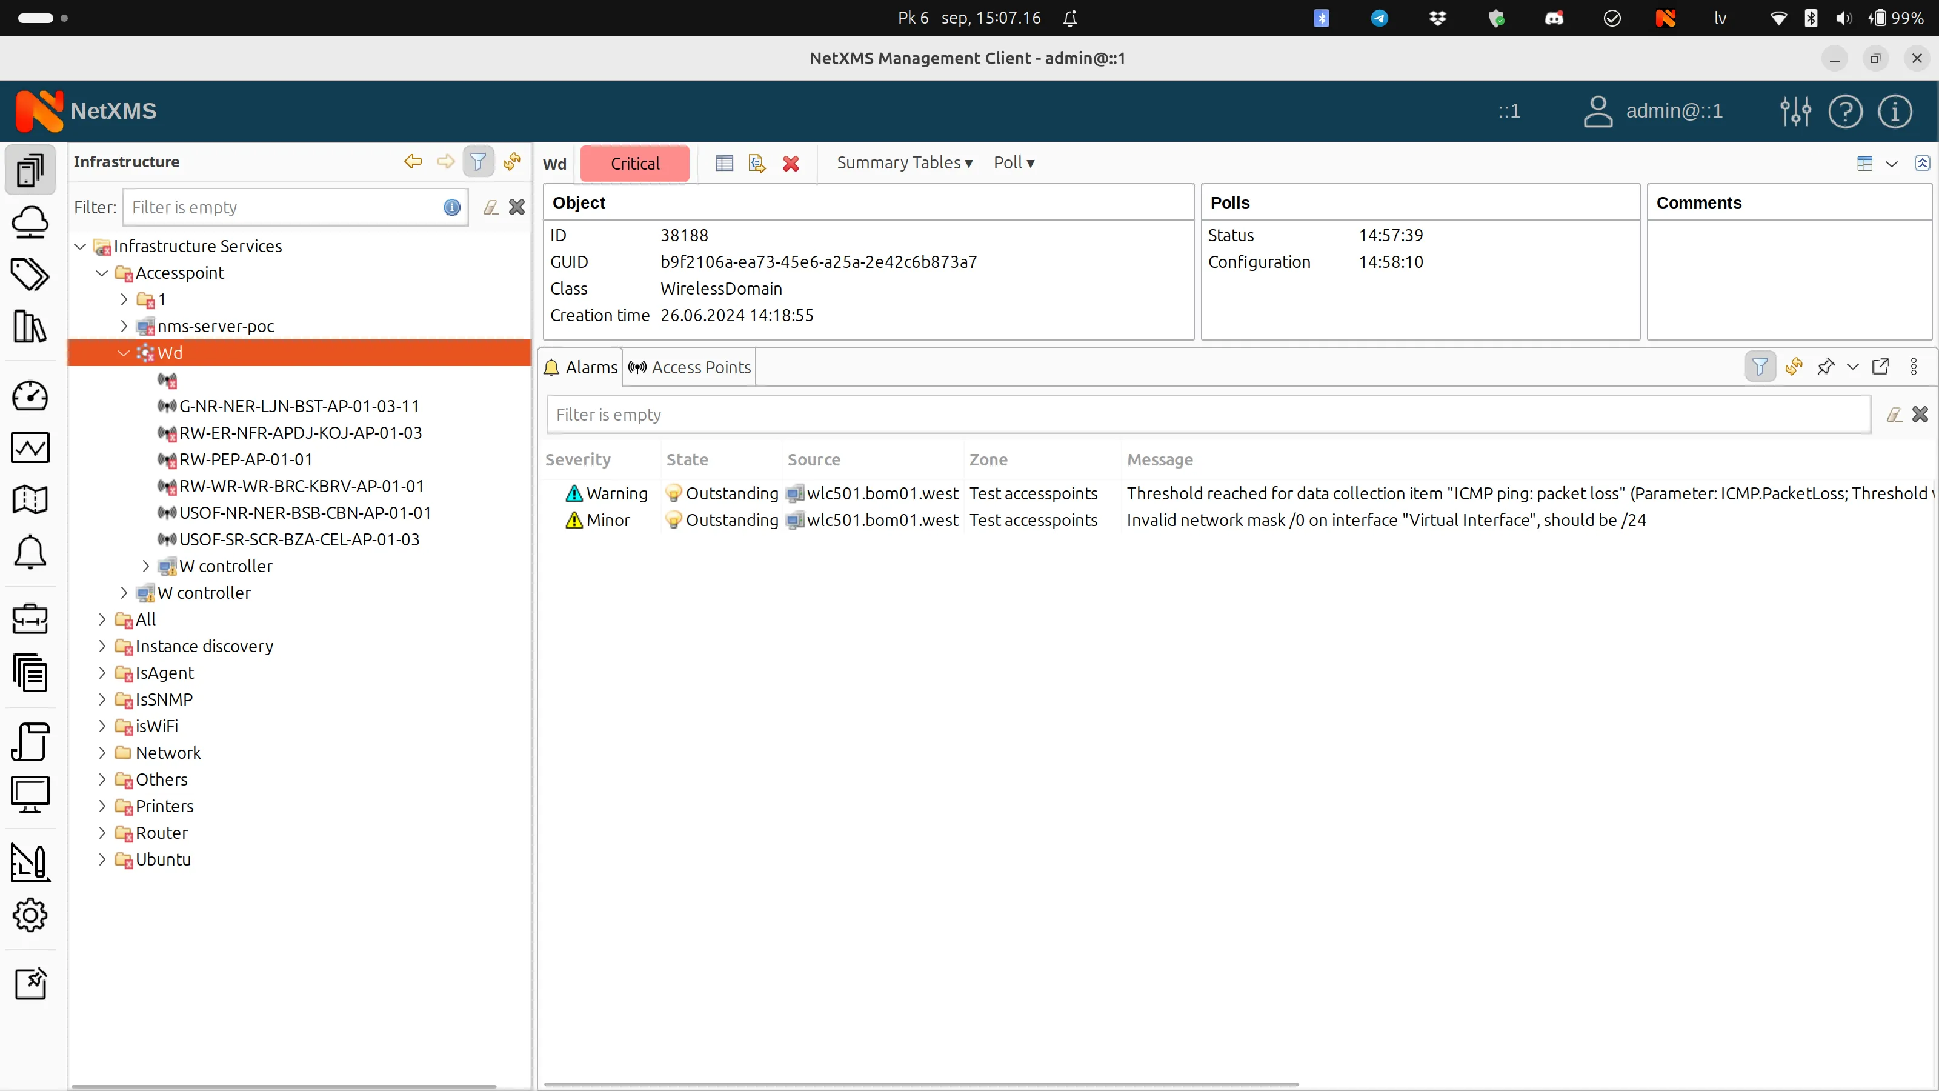This screenshot has width=1939, height=1091.
Task: Open the Poll menu
Action: pyautogui.click(x=1013, y=162)
